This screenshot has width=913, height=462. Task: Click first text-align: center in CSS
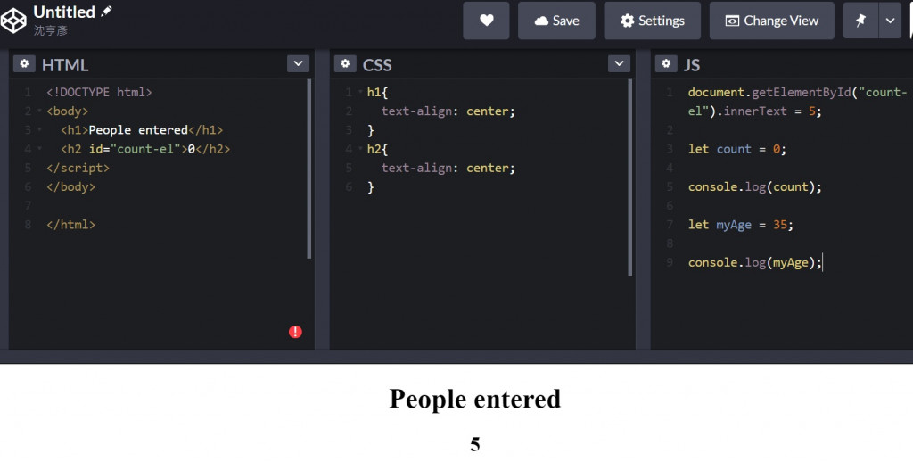point(448,111)
